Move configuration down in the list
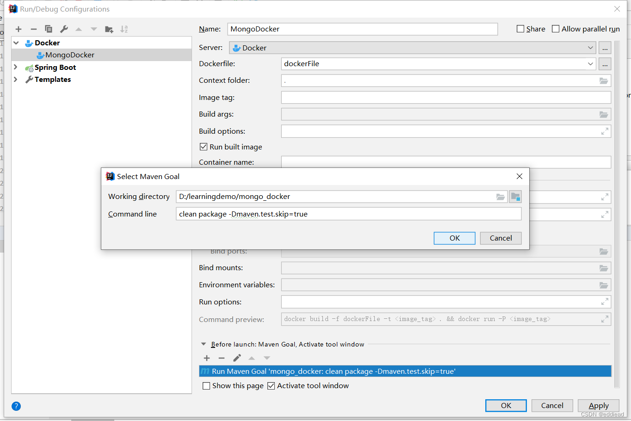This screenshot has width=631, height=421. coord(94,29)
